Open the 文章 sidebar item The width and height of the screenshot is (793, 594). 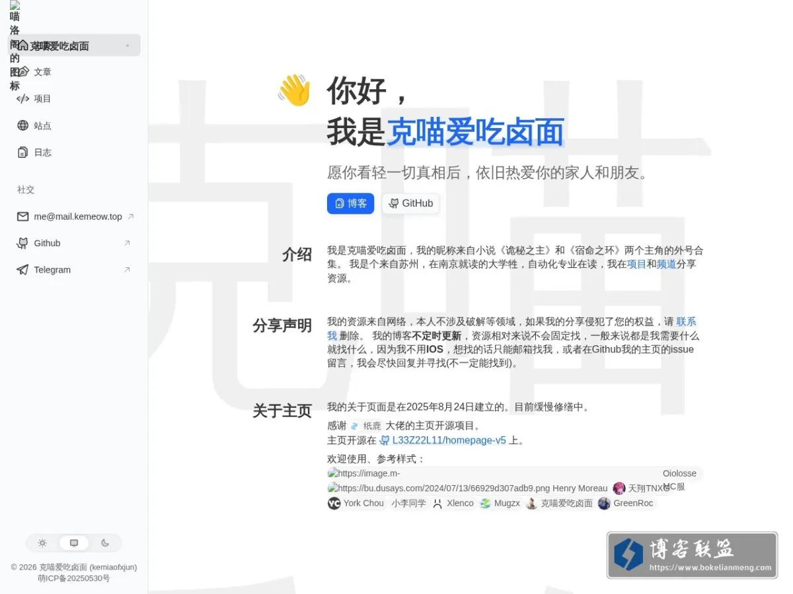74,72
